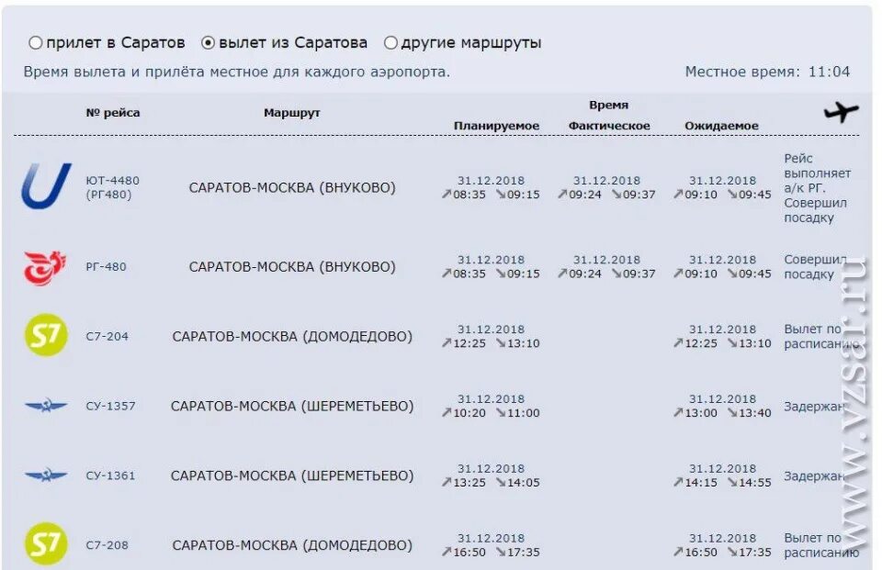The image size is (882, 570).
Task: Click flight number РГ-480
Action: point(107,267)
